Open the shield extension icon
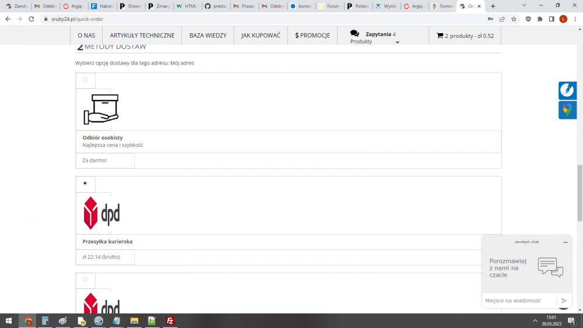The width and height of the screenshot is (583, 328). [528, 19]
